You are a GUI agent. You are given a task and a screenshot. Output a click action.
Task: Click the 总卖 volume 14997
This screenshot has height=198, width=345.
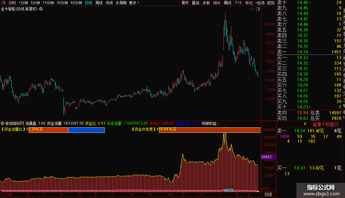point(335,113)
